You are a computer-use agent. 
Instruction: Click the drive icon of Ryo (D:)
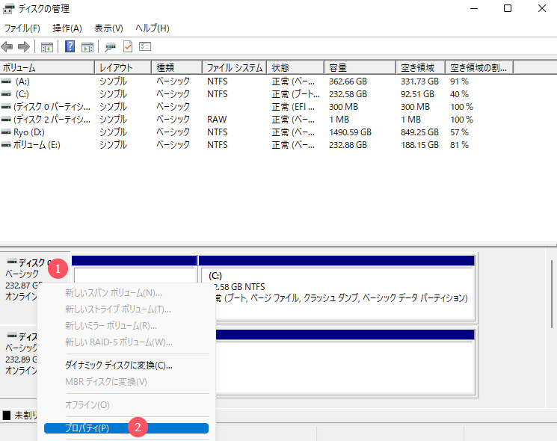(x=6, y=132)
